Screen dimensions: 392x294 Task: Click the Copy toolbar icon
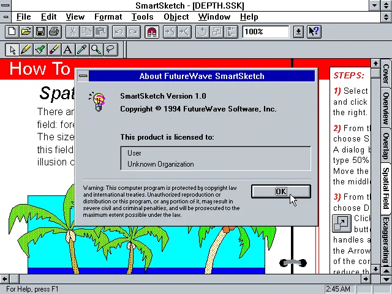(87, 32)
